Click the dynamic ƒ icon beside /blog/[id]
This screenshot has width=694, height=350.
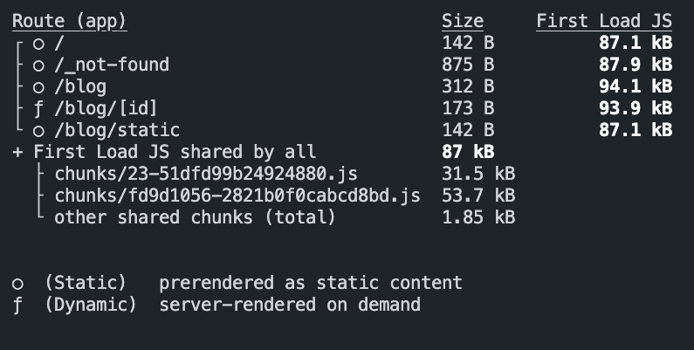click(x=38, y=109)
